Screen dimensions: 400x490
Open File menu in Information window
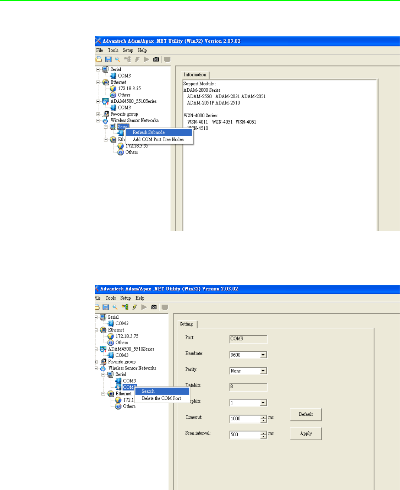pos(100,50)
